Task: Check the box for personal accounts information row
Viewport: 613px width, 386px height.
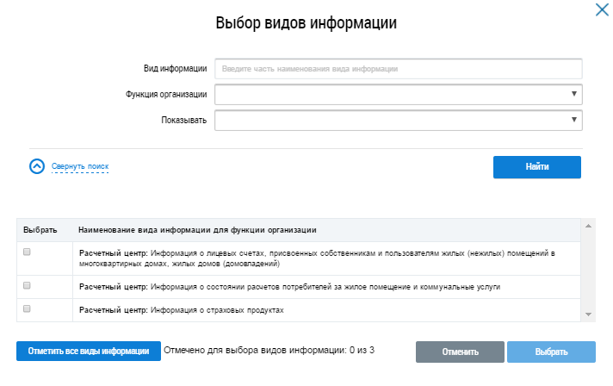Action: (27, 252)
